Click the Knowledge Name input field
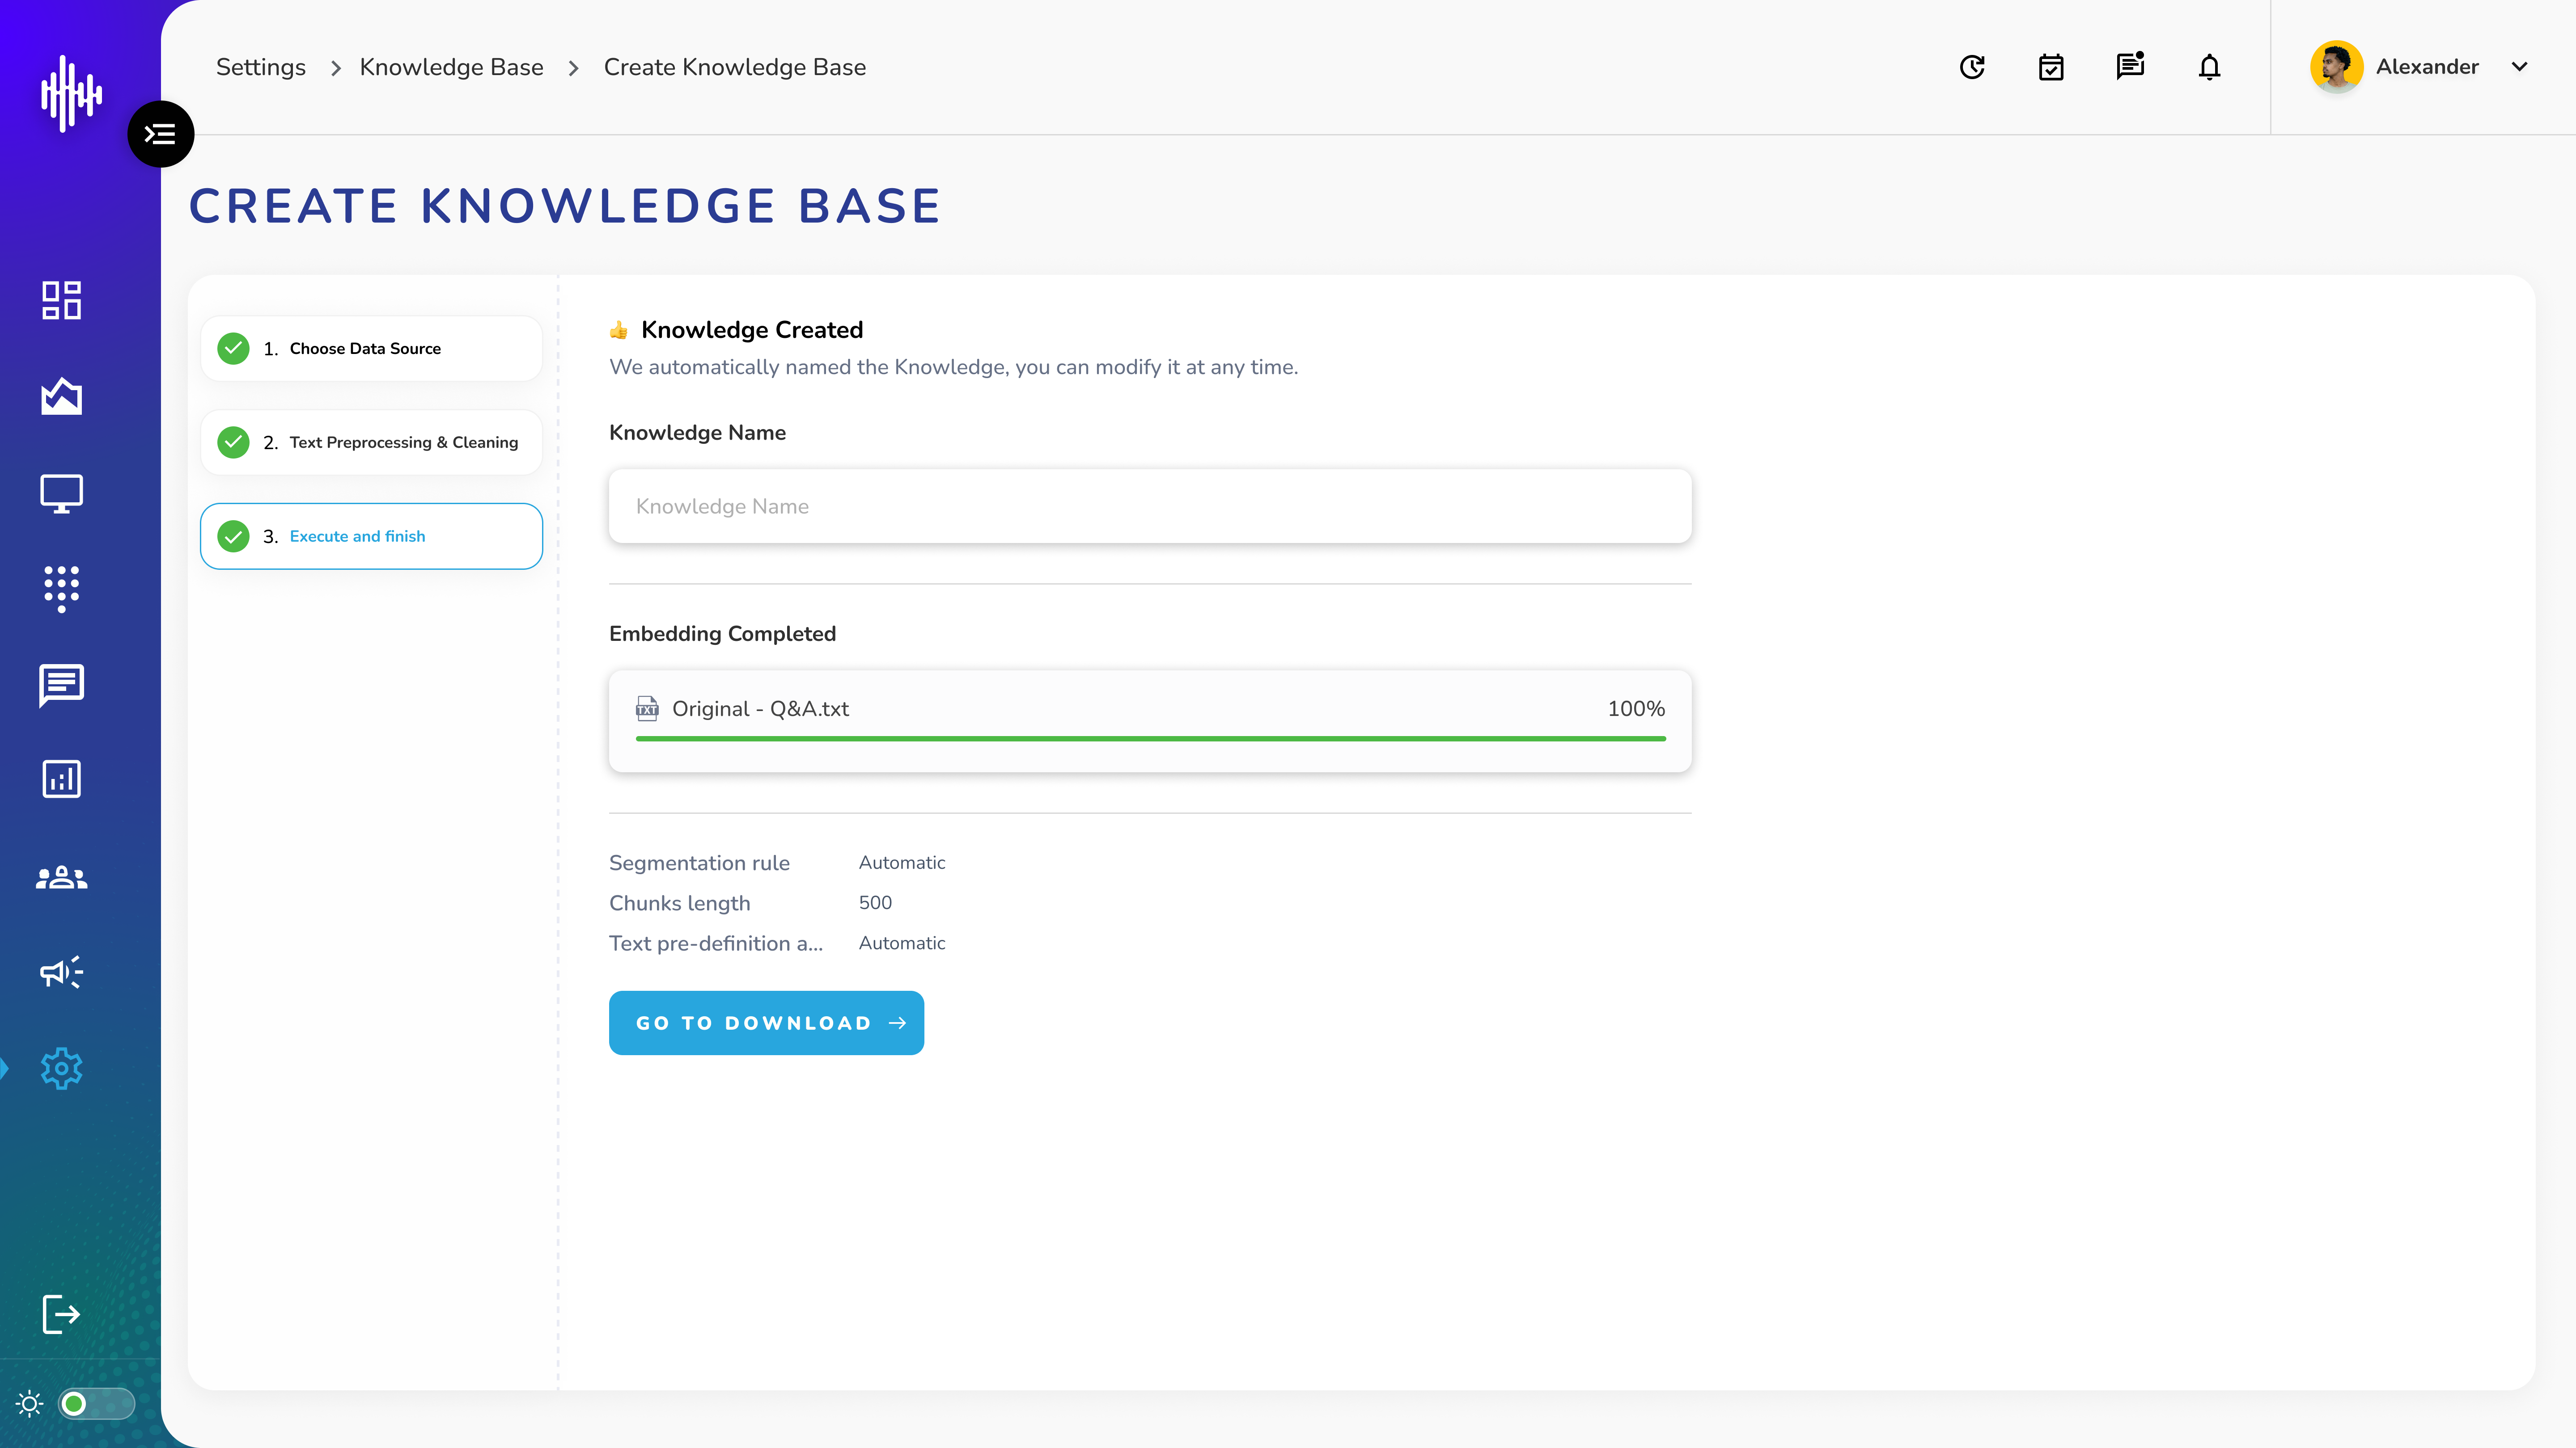Viewport: 2576px width, 1448px height. (1150, 507)
